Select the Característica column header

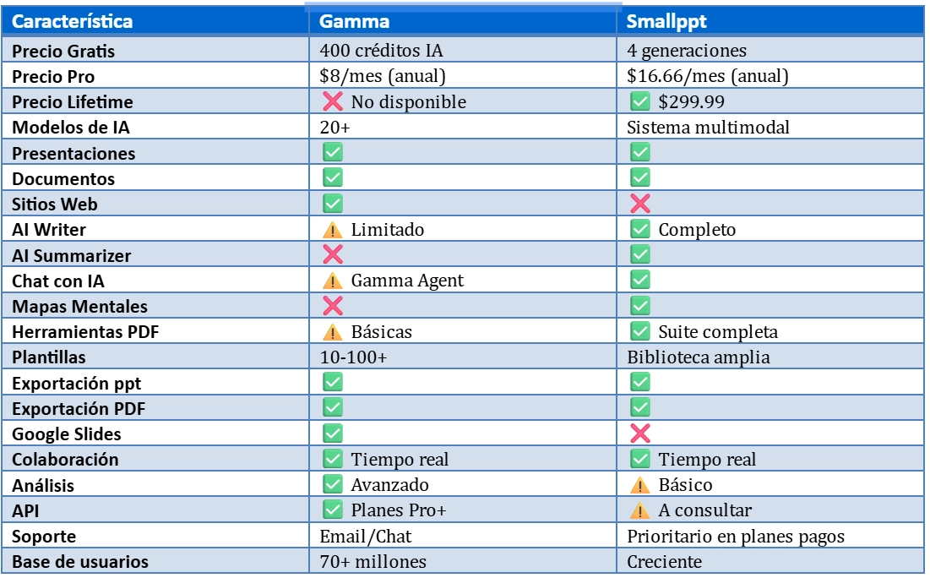coord(155,21)
